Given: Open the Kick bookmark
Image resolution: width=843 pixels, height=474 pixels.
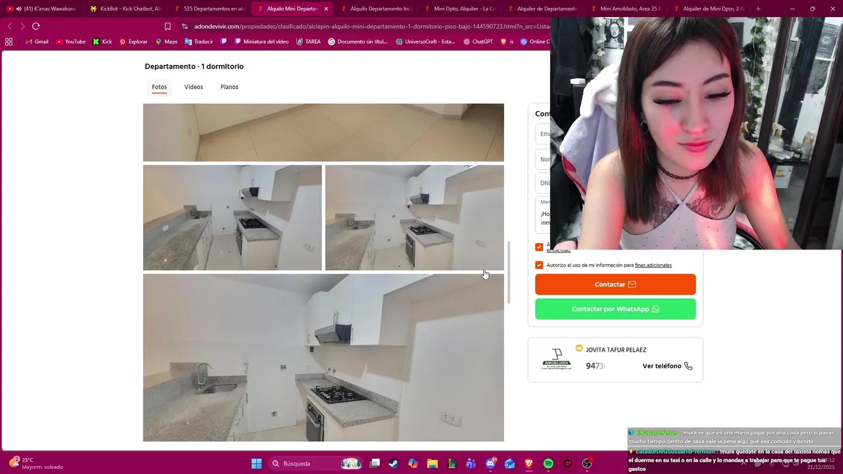Looking at the screenshot, I should pos(102,41).
